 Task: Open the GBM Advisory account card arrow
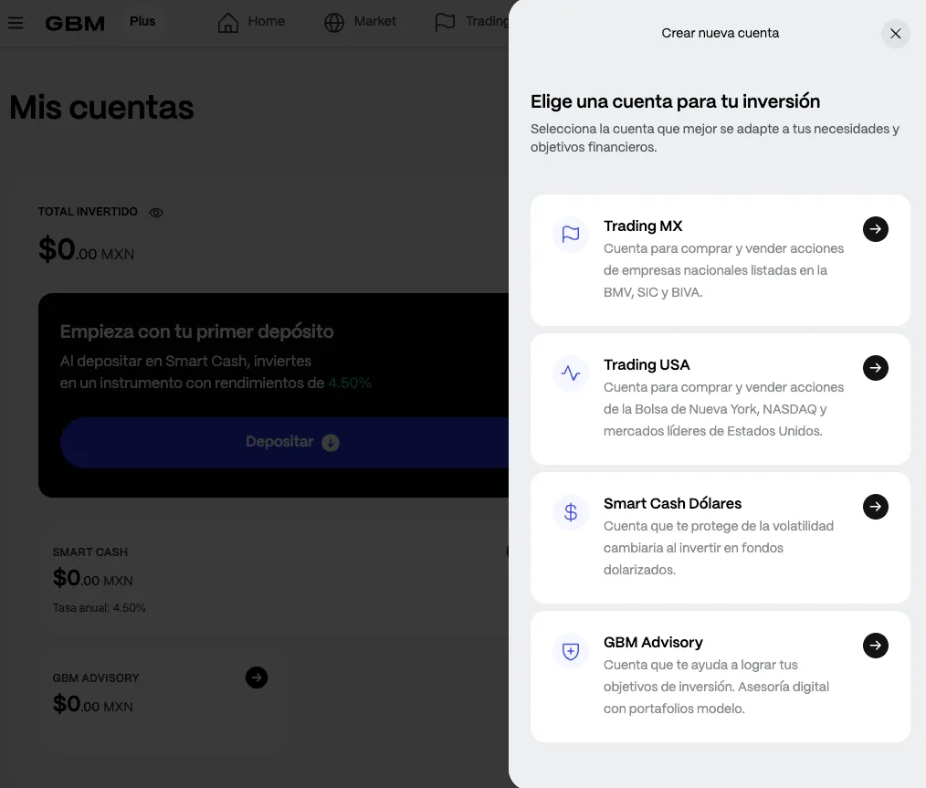(257, 678)
